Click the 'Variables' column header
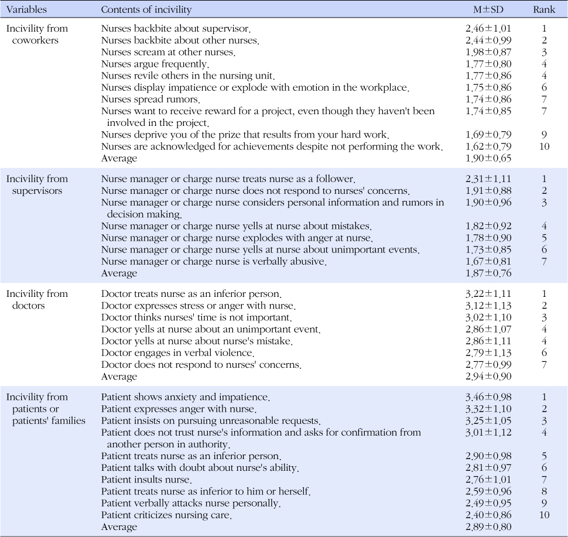 [26, 9]
